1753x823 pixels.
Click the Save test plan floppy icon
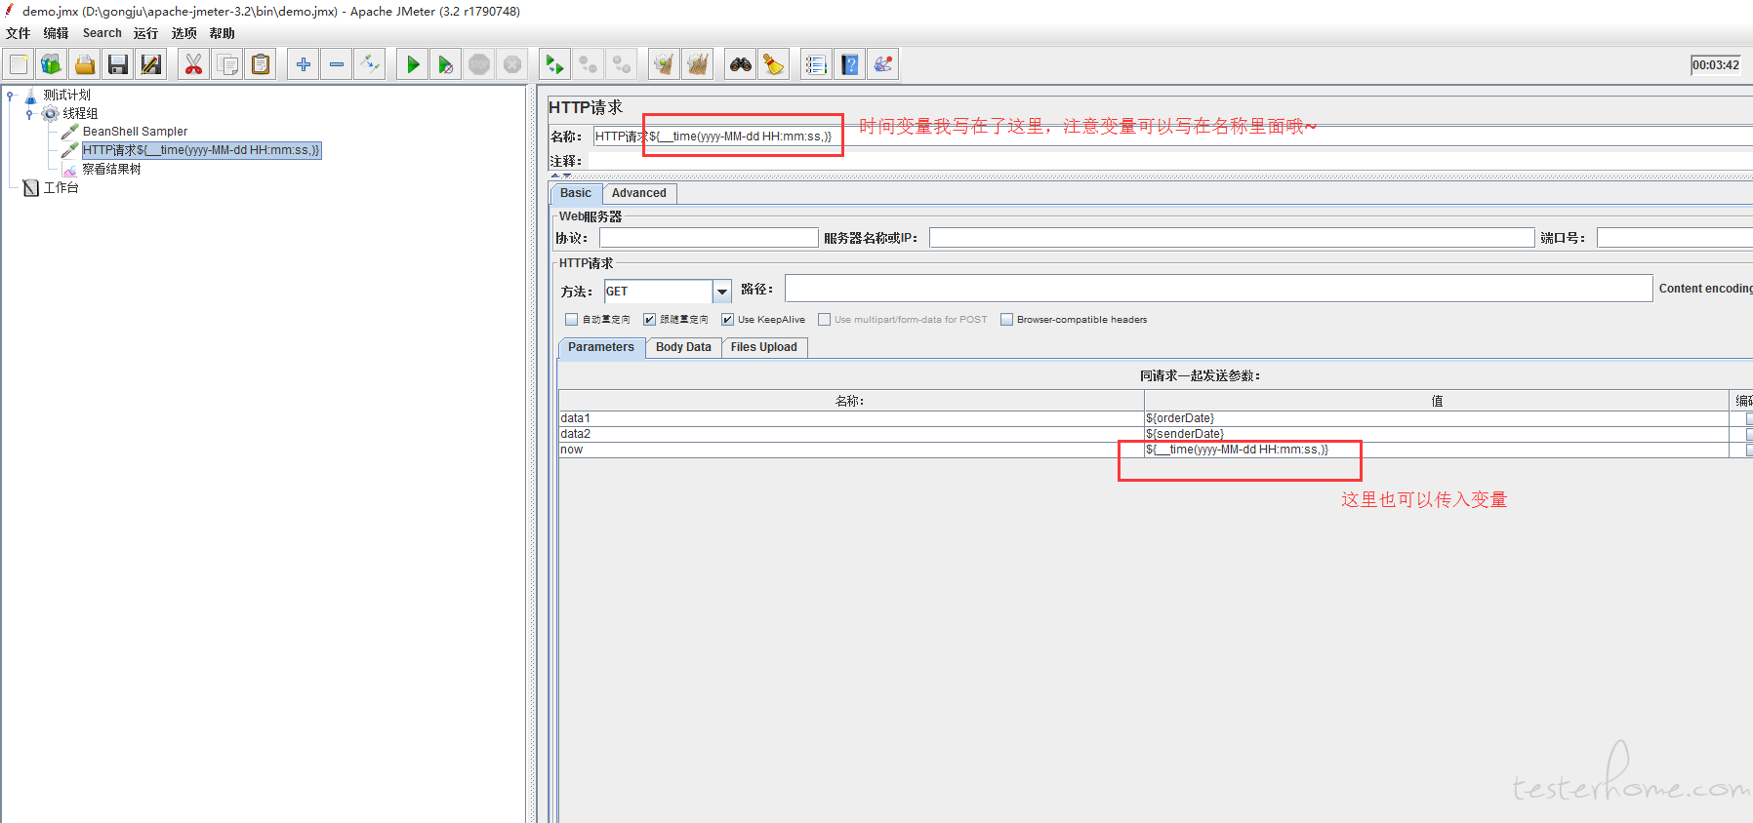[x=118, y=64]
